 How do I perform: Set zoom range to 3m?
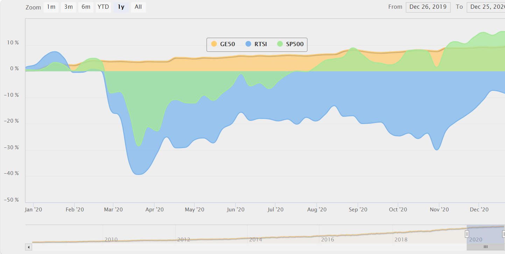(68, 7)
